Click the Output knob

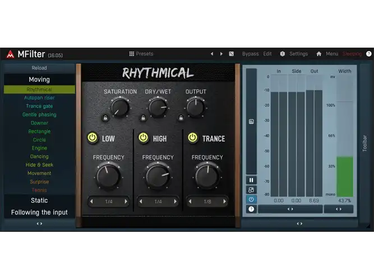point(196,108)
